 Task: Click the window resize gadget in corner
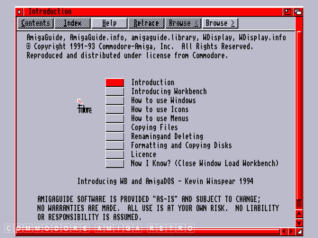(x=299, y=232)
